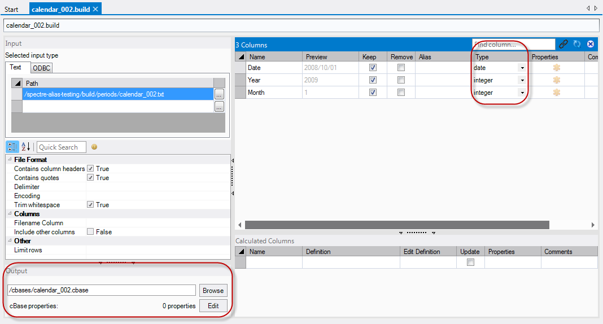Viewport: 603px width, 324px height.
Task: Click the scrollbar right arrow
Action: (593, 225)
